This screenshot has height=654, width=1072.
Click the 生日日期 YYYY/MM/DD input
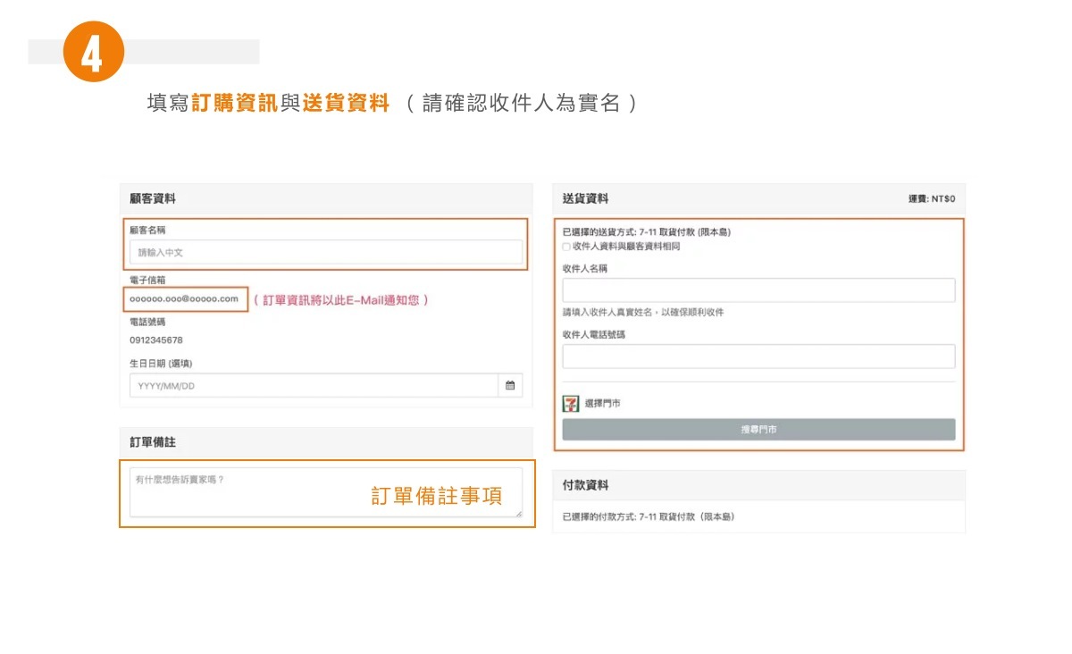point(313,386)
